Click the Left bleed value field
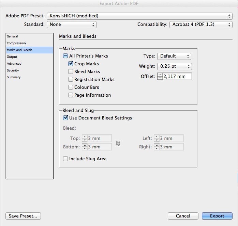Image resolution: width=238 pixels, height=226 pixels. tap(172, 138)
